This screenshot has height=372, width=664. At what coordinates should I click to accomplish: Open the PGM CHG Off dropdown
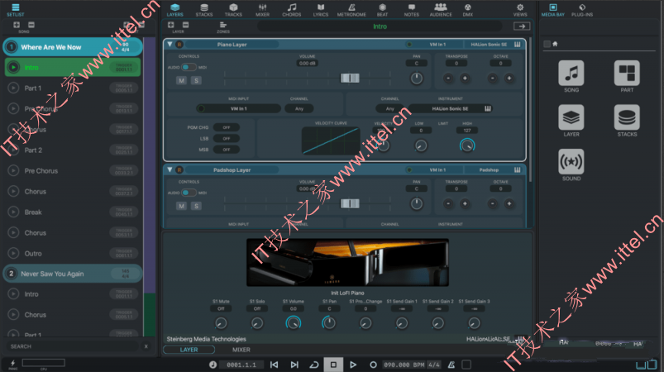point(227,127)
